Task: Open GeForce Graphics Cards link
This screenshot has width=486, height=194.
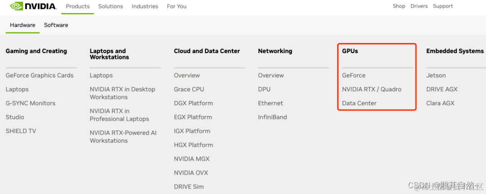Action: (x=40, y=76)
